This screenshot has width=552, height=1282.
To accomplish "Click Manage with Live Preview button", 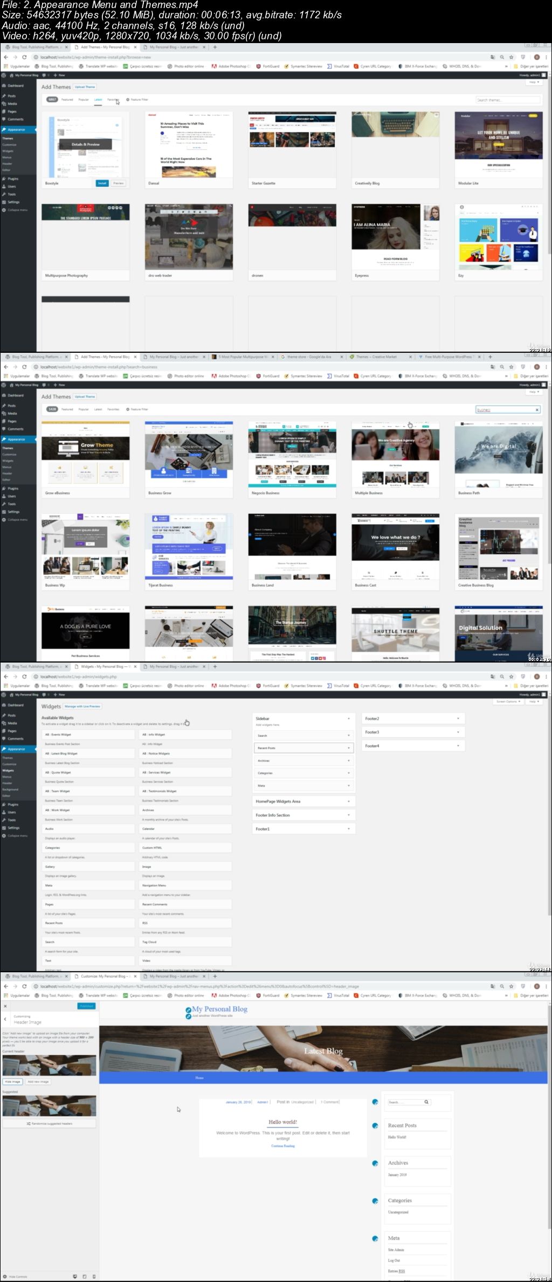I will click(x=82, y=706).
